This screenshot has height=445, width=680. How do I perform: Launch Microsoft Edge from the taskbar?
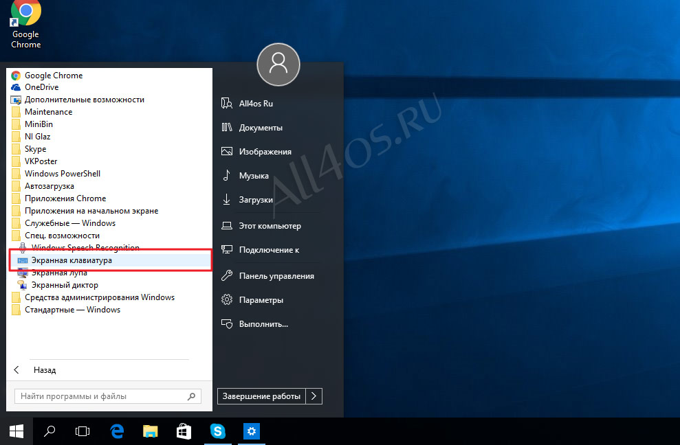(117, 431)
